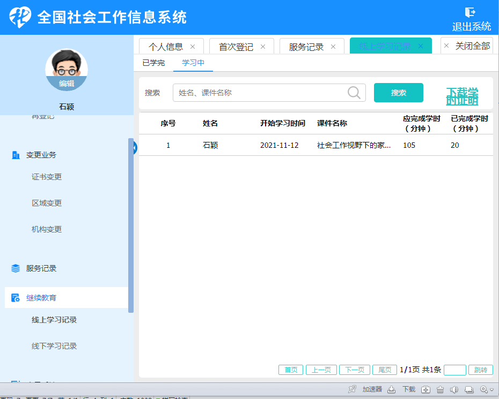Click the 退出系统 logout icon

coord(470,12)
